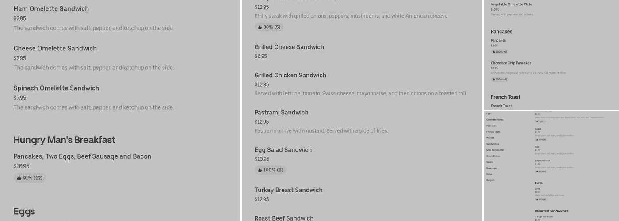Select the Cheese Omelette Sandwich item

point(55,49)
